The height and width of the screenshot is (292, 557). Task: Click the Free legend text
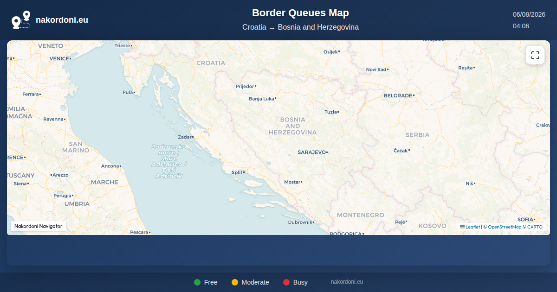point(211,282)
